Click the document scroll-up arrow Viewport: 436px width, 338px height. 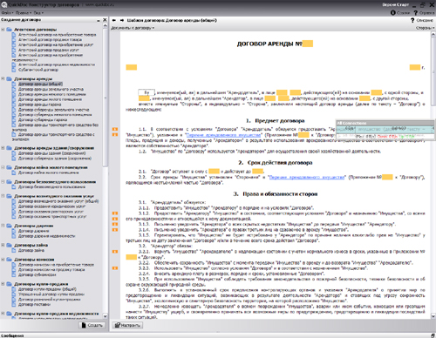[433, 33]
